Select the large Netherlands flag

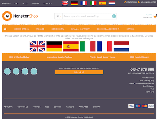click(121, 46)
